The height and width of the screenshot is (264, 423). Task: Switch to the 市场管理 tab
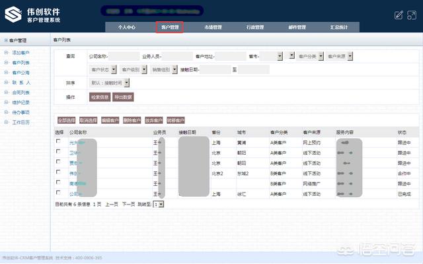click(213, 27)
